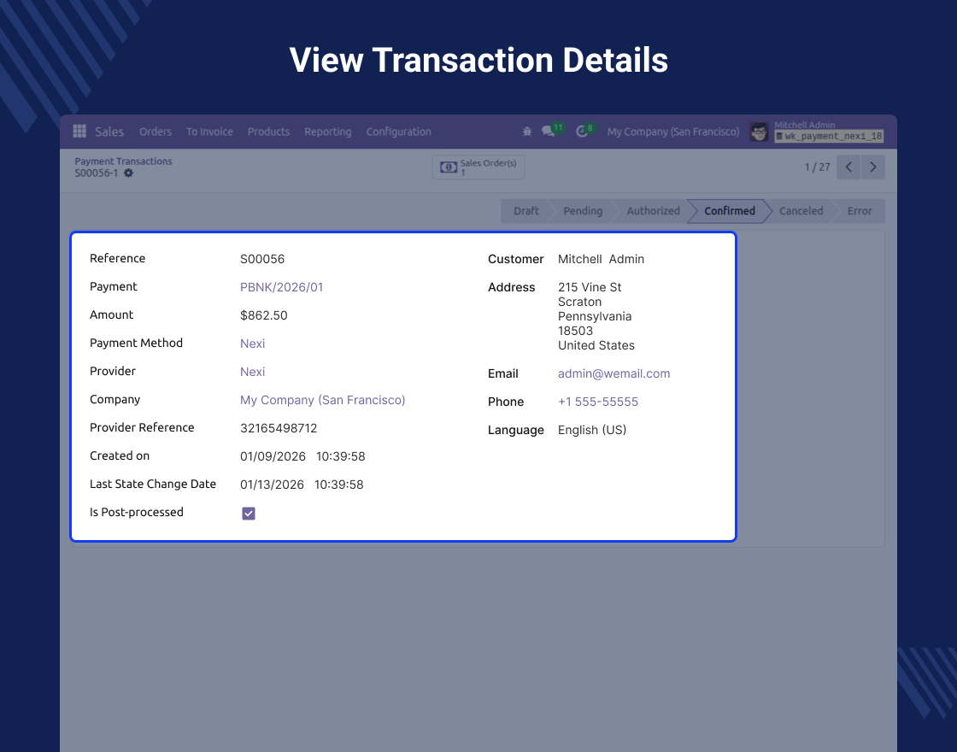
Task: Open the Reporting menu
Action: click(328, 132)
